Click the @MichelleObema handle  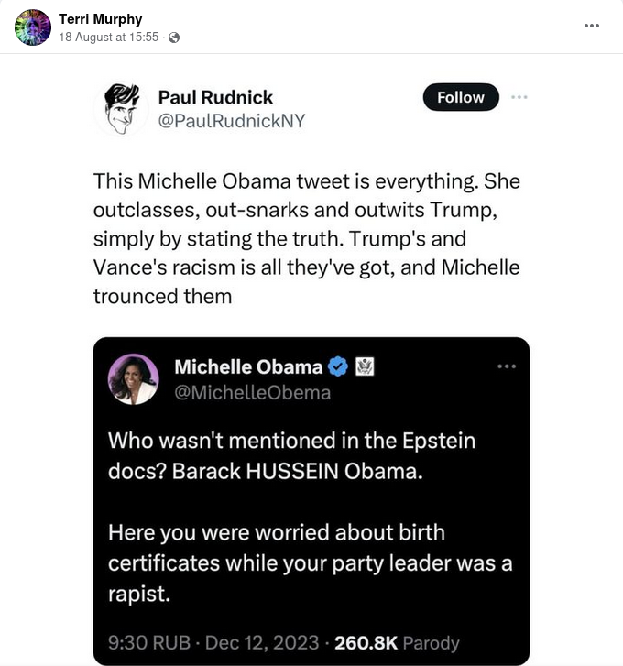point(252,392)
